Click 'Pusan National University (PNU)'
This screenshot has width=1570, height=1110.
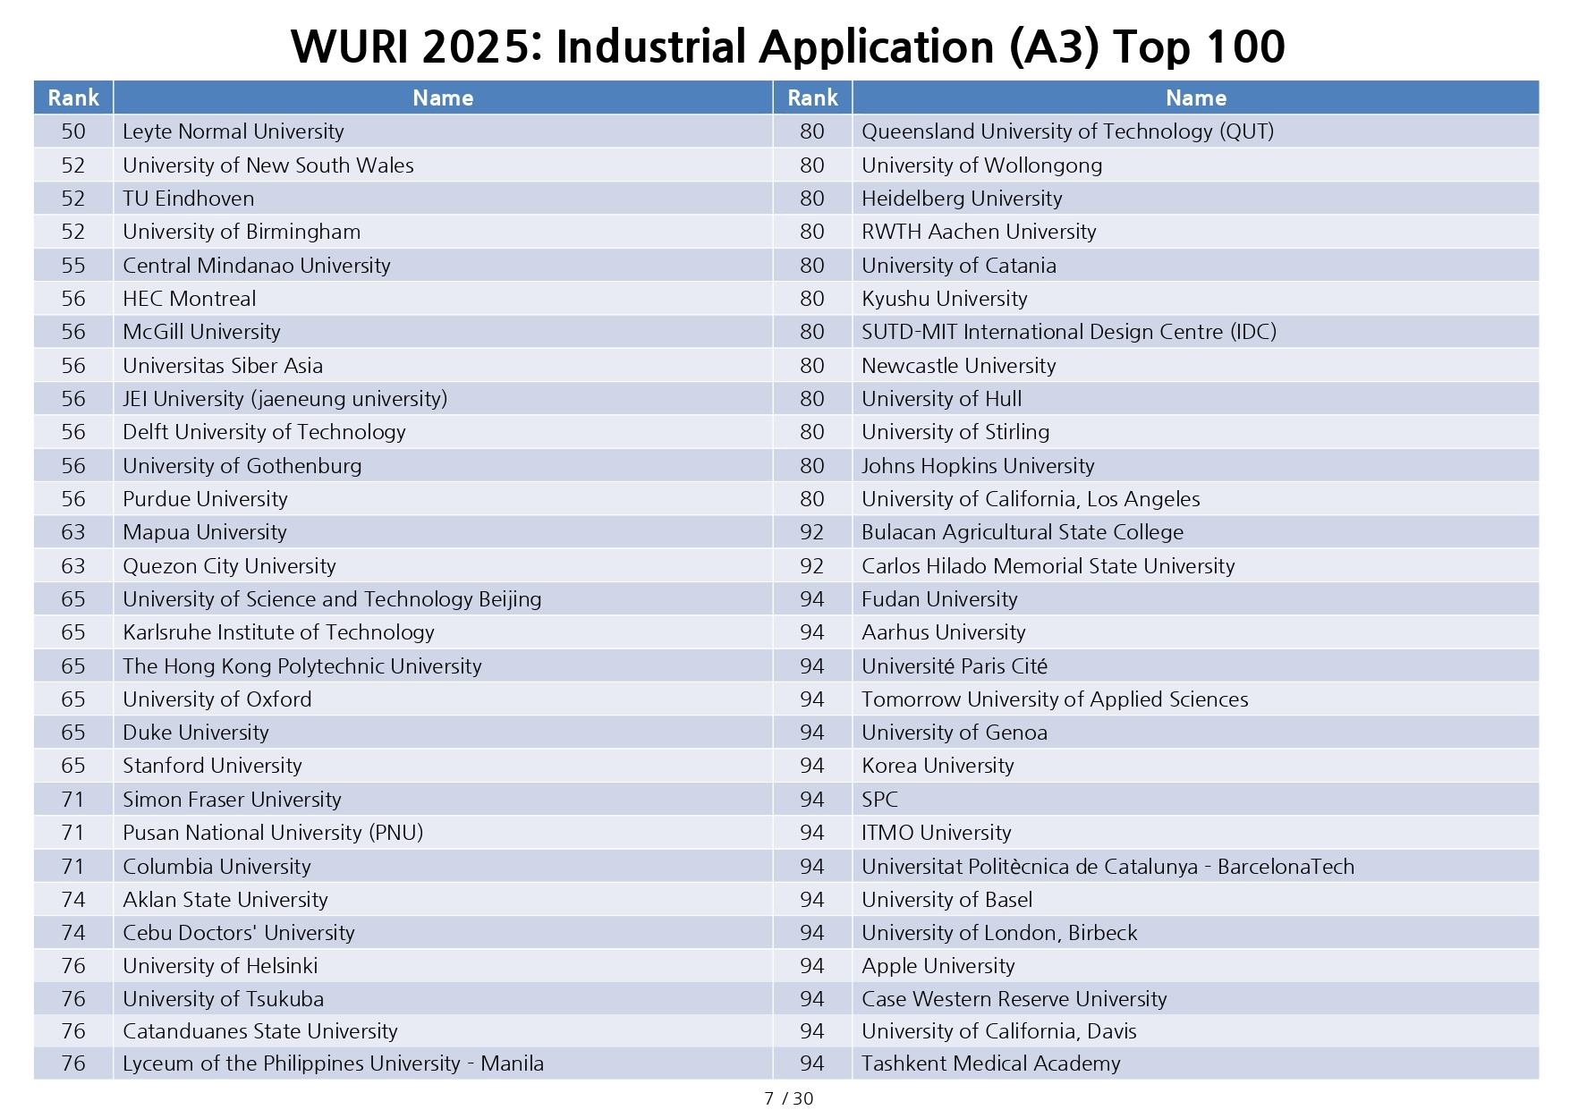tap(273, 833)
